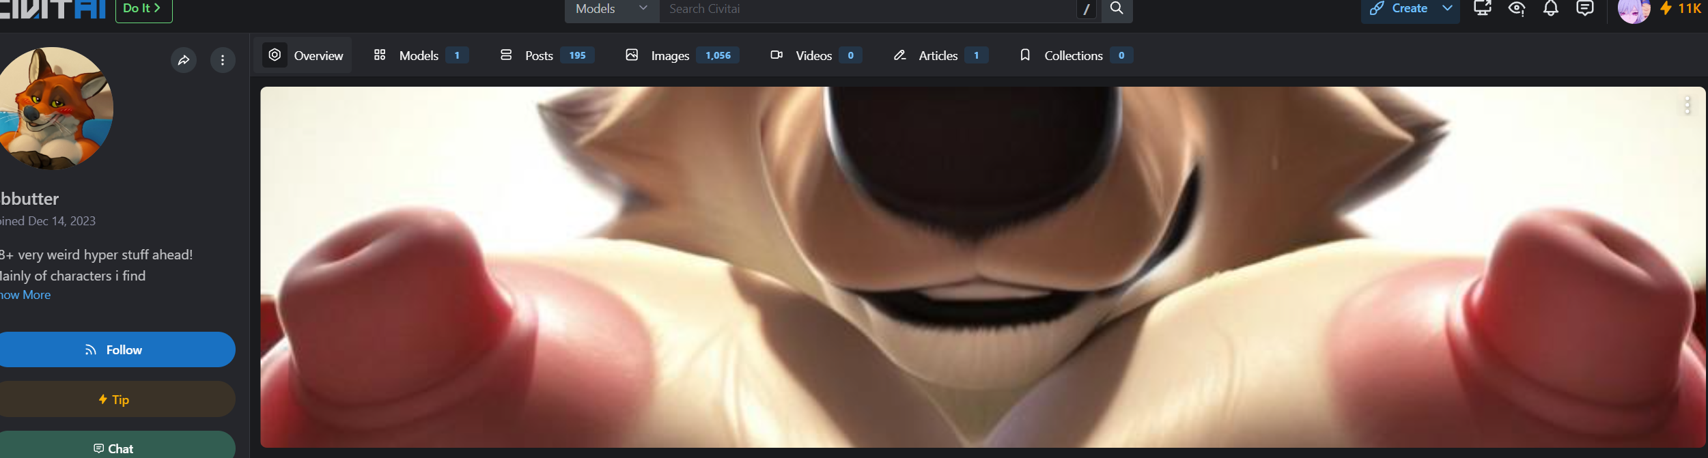
Task: Click the yellow Tip button
Action: 117,399
